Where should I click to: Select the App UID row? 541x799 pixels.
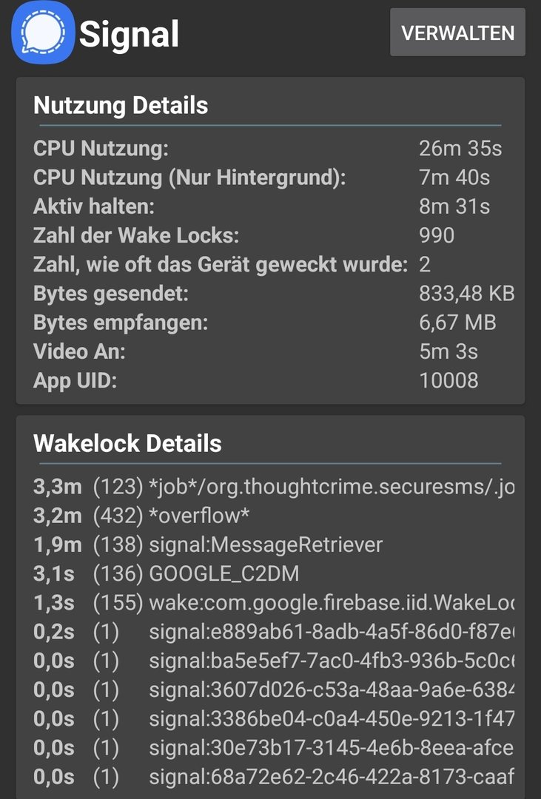pos(269,380)
